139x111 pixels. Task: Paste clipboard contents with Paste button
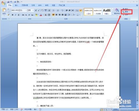click(4, 12)
